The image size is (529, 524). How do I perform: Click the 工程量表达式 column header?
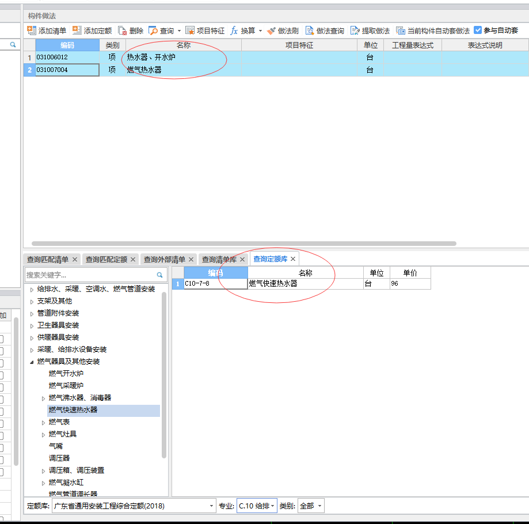tap(413, 45)
